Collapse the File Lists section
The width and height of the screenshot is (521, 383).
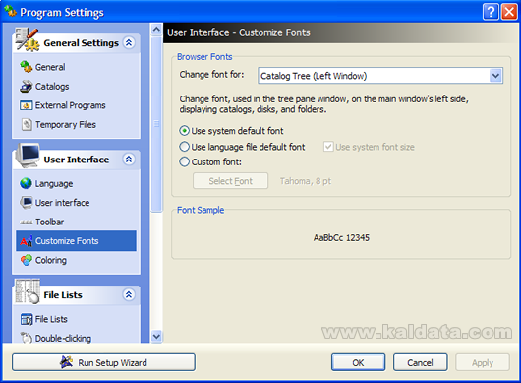129,294
